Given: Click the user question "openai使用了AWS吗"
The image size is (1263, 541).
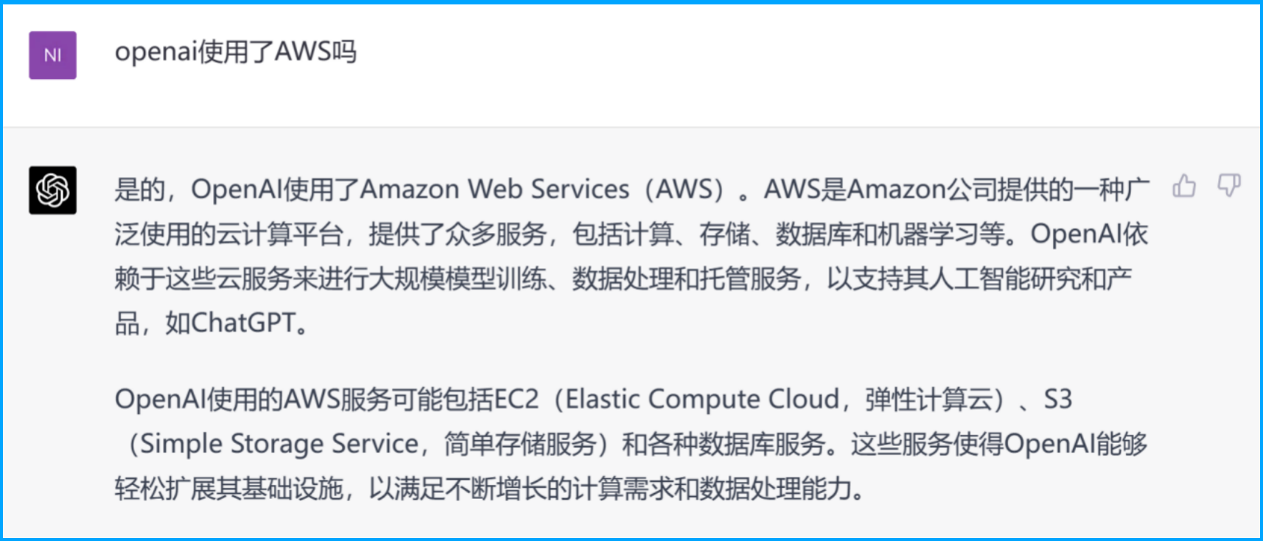Looking at the screenshot, I should [236, 52].
